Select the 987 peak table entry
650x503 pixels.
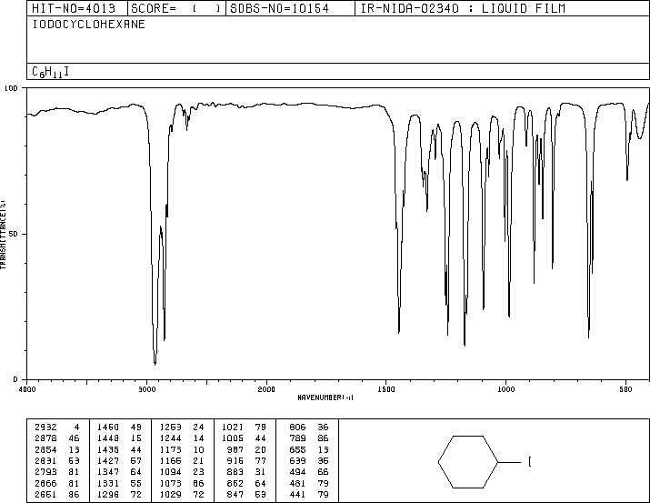click(246, 449)
